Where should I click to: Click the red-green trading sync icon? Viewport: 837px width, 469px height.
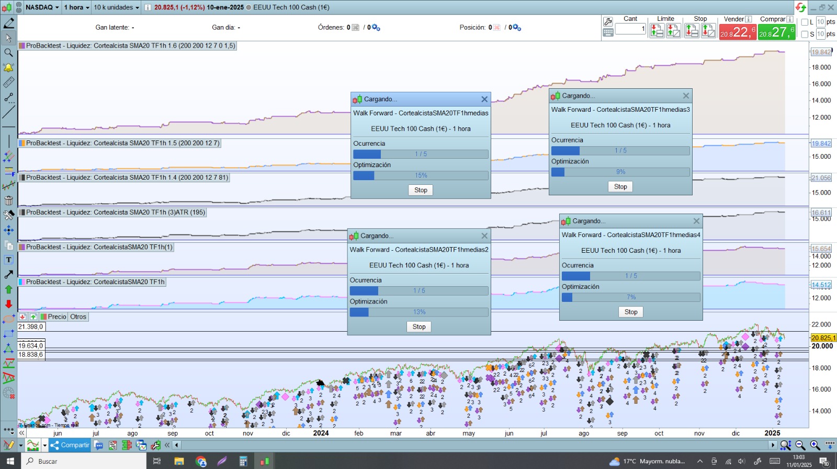pos(800,7)
